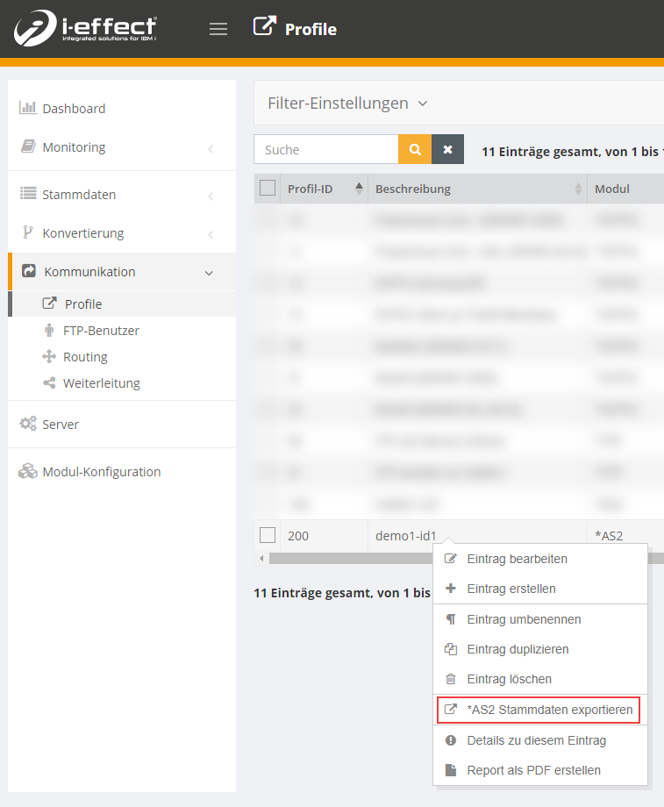Click the hamburger menu icon in header
This screenshot has width=664, height=807.
(x=218, y=29)
